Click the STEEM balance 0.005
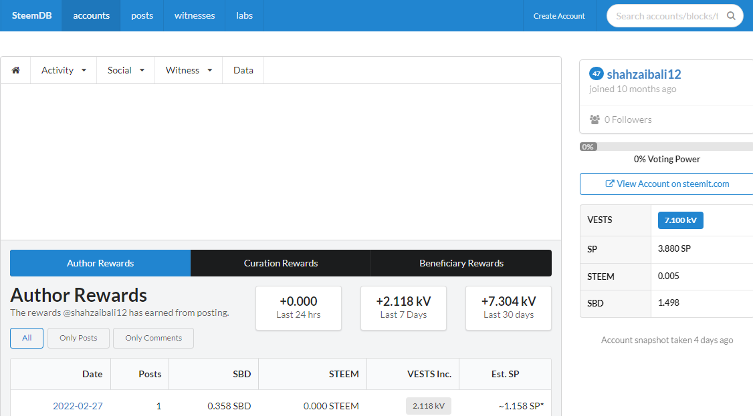This screenshot has width=753, height=416. 669,276
